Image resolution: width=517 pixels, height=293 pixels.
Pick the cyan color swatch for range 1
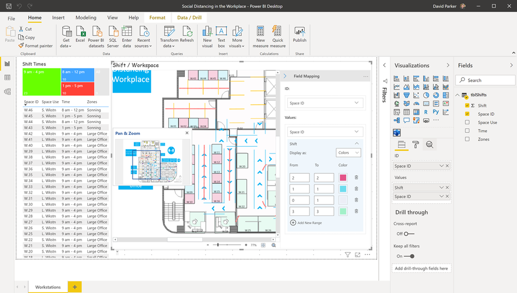(x=343, y=189)
